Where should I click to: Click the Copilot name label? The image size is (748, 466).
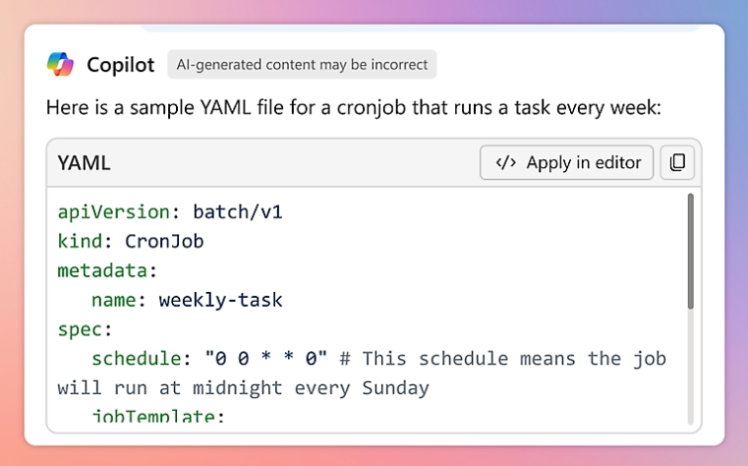120,65
